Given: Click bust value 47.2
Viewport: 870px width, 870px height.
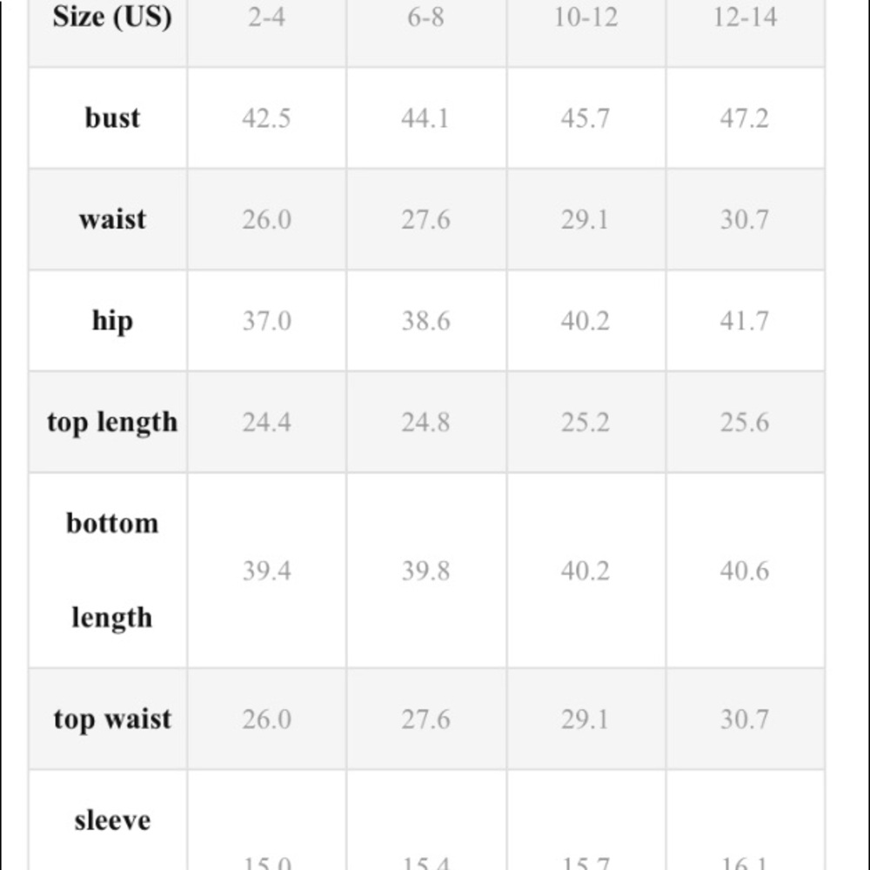Looking at the screenshot, I should (x=745, y=118).
